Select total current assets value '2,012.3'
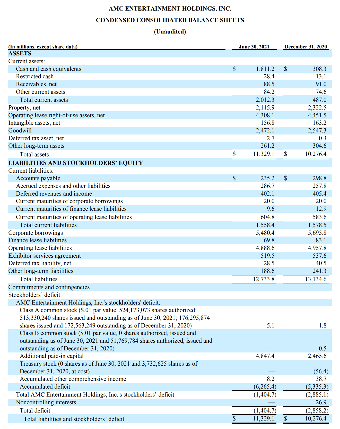This screenshot has height=429, width=340. 265,100
